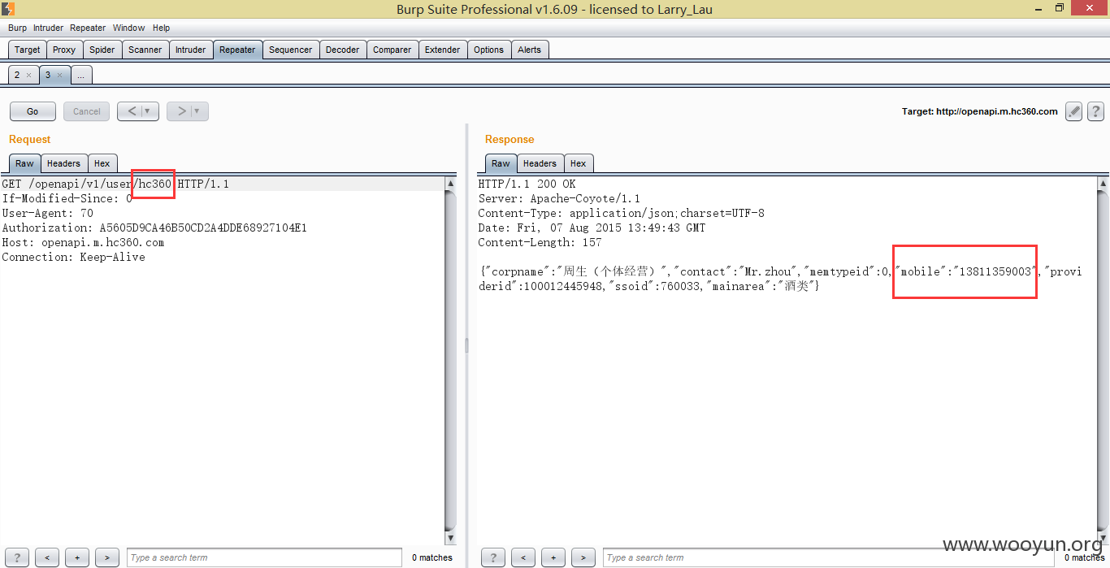Screen dimensions: 1110x568
Task: Open request search help question icon
Action: pyautogui.click(x=16, y=557)
